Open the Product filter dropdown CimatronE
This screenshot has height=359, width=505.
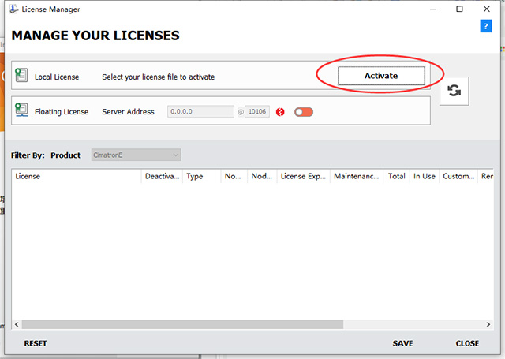pyautogui.click(x=136, y=155)
